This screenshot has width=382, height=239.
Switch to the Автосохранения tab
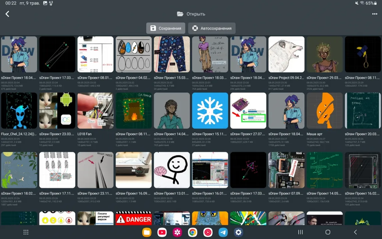pyautogui.click(x=212, y=28)
